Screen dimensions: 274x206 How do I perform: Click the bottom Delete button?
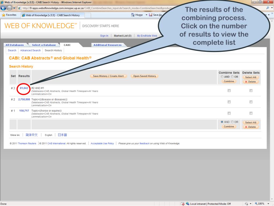(251, 127)
